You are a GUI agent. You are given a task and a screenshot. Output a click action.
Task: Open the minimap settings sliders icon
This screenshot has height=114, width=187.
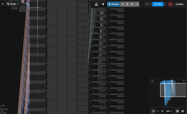click(x=152, y=81)
